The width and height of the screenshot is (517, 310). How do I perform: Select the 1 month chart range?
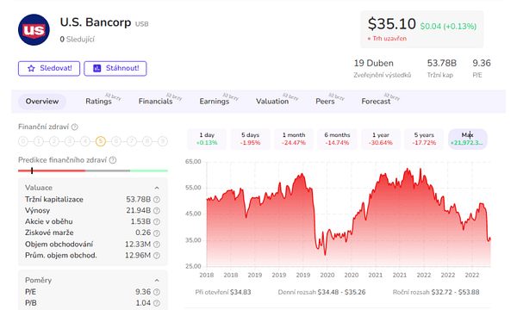(x=294, y=139)
